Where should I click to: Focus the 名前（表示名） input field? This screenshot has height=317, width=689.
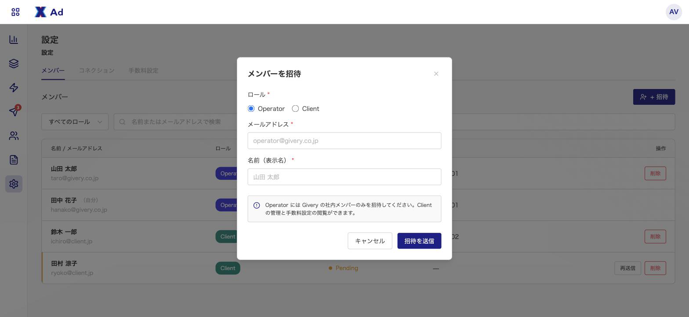coord(344,177)
